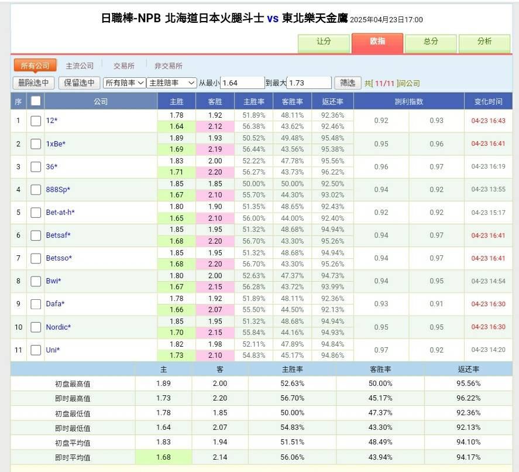Image resolution: width=519 pixels, height=472 pixels.
Task: Click the match date 2025年04月23日17:00
Action: 386,19
